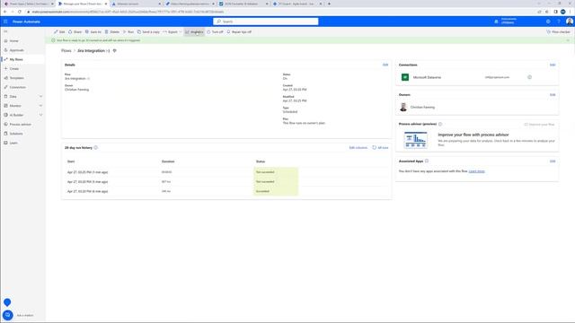Open Solutions in the sidebar
Viewport: 575px width, 323px height.
click(x=16, y=134)
